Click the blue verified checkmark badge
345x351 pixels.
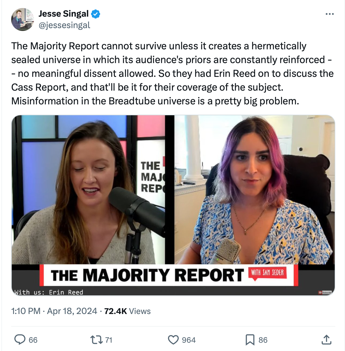(x=95, y=14)
